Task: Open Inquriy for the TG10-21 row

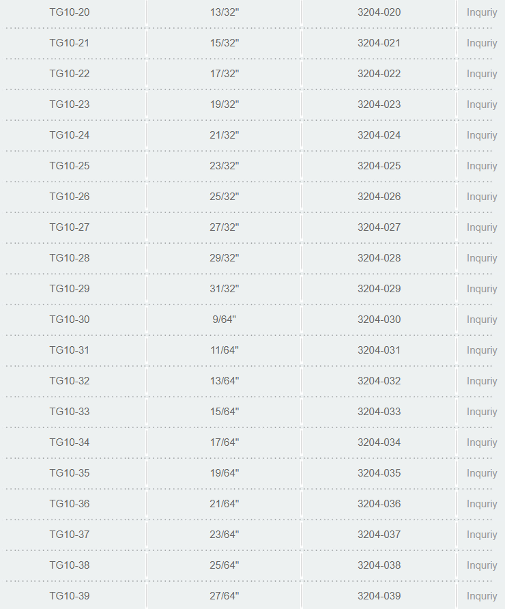Action: [481, 43]
